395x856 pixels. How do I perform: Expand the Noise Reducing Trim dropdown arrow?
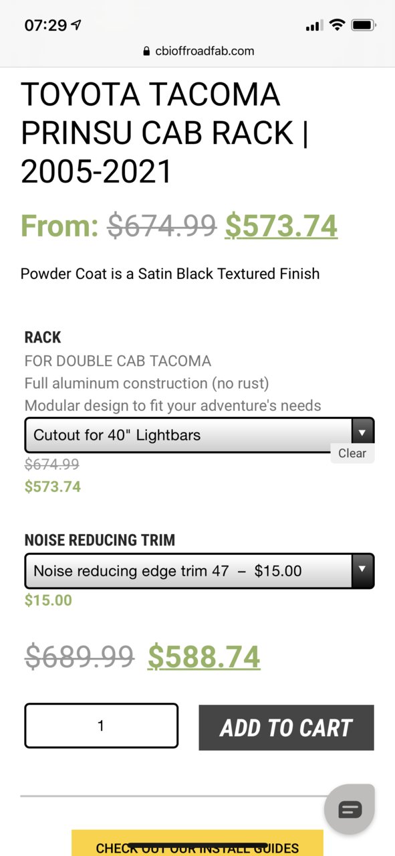click(x=362, y=570)
